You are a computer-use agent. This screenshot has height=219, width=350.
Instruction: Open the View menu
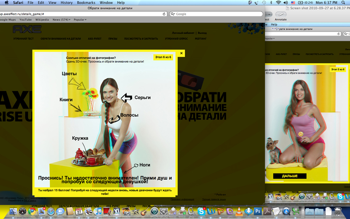coord(52,2)
